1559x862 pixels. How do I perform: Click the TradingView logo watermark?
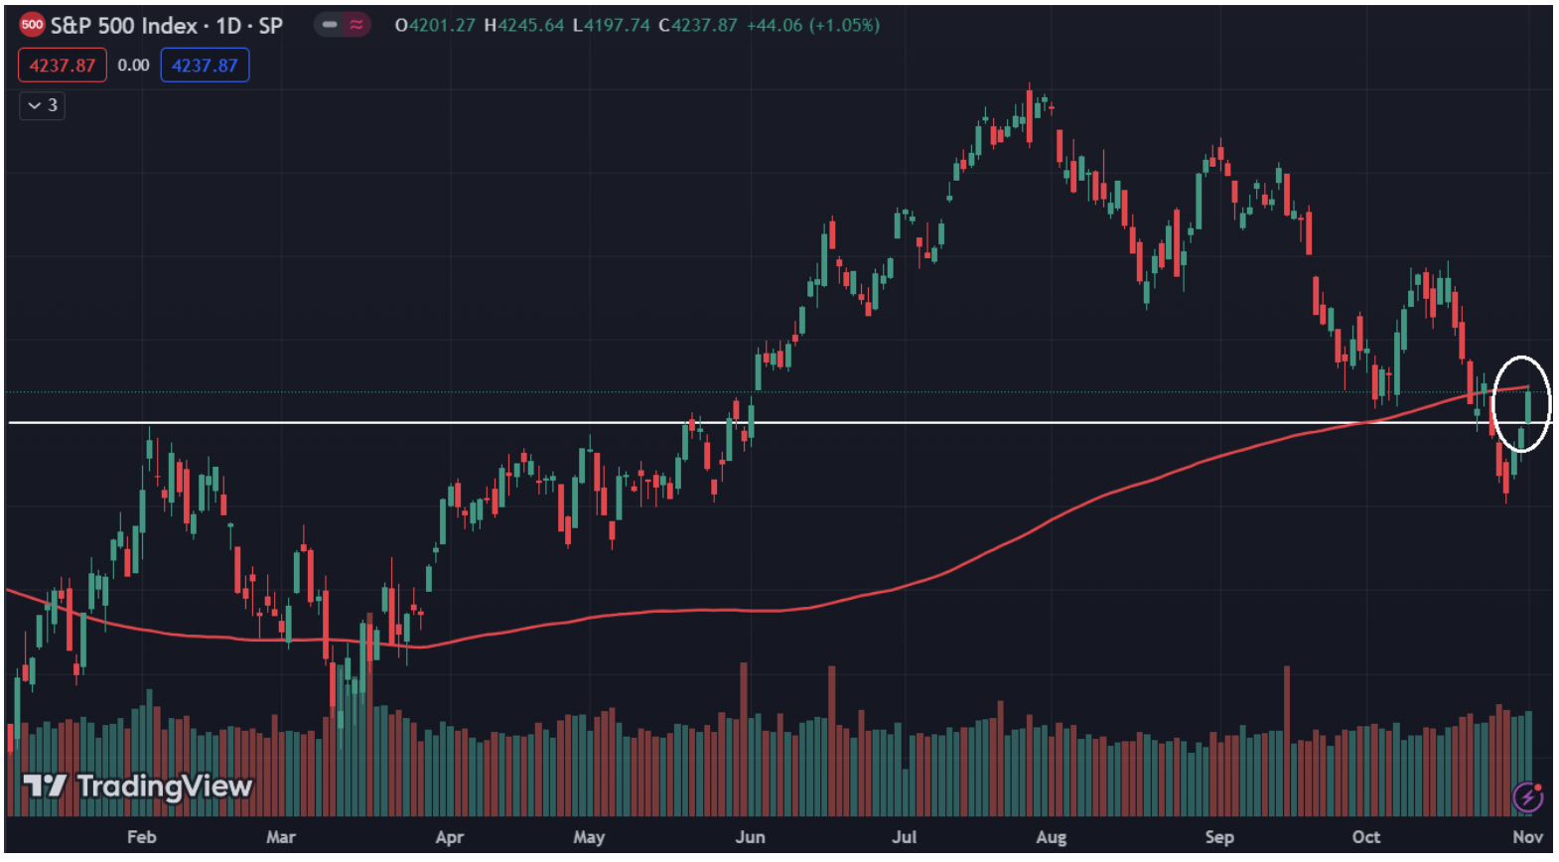coord(139,787)
